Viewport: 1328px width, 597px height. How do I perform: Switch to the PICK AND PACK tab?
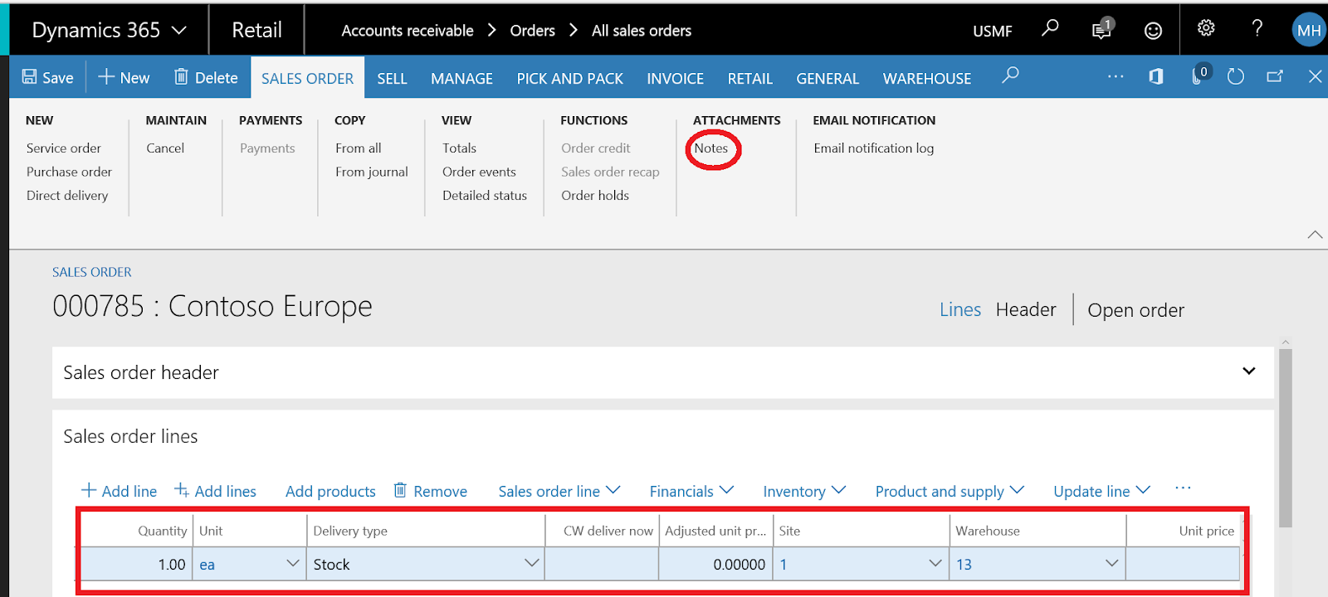tap(569, 79)
